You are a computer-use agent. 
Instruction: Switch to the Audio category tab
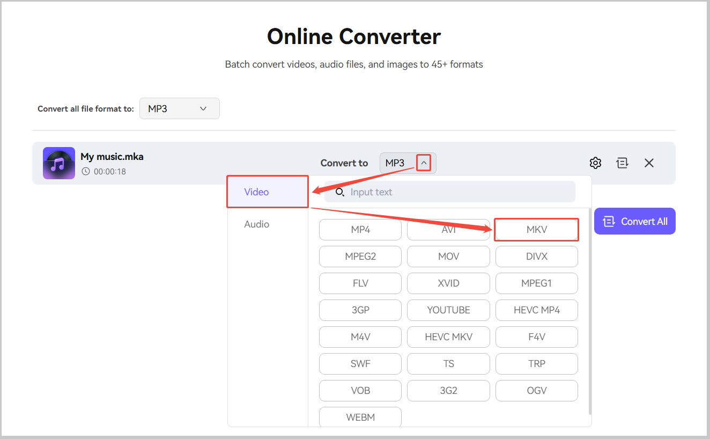257,224
